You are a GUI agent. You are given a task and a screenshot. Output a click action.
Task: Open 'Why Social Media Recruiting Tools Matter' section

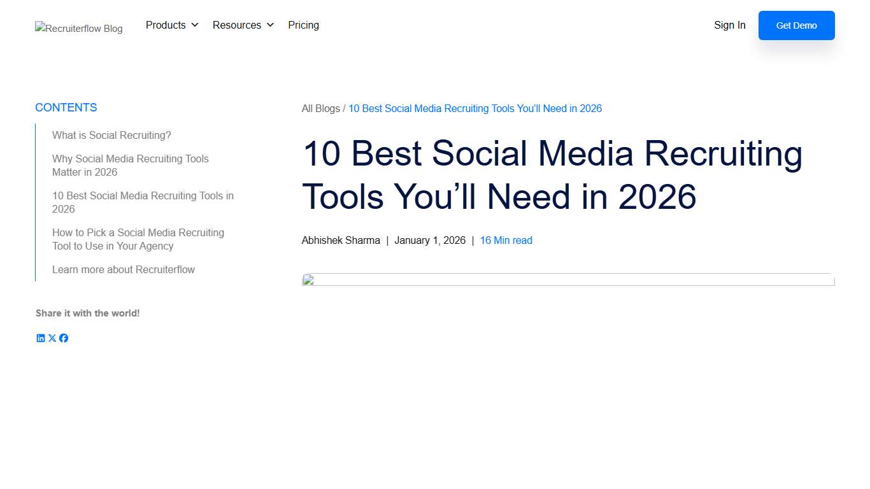click(130, 165)
